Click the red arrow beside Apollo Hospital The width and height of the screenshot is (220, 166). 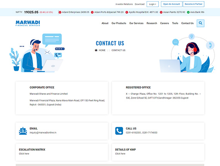[127, 12]
